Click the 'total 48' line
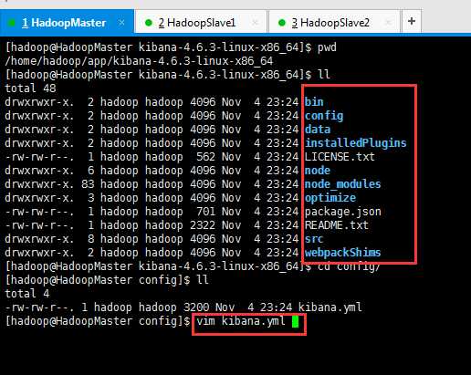The image size is (471, 375). tap(30, 89)
